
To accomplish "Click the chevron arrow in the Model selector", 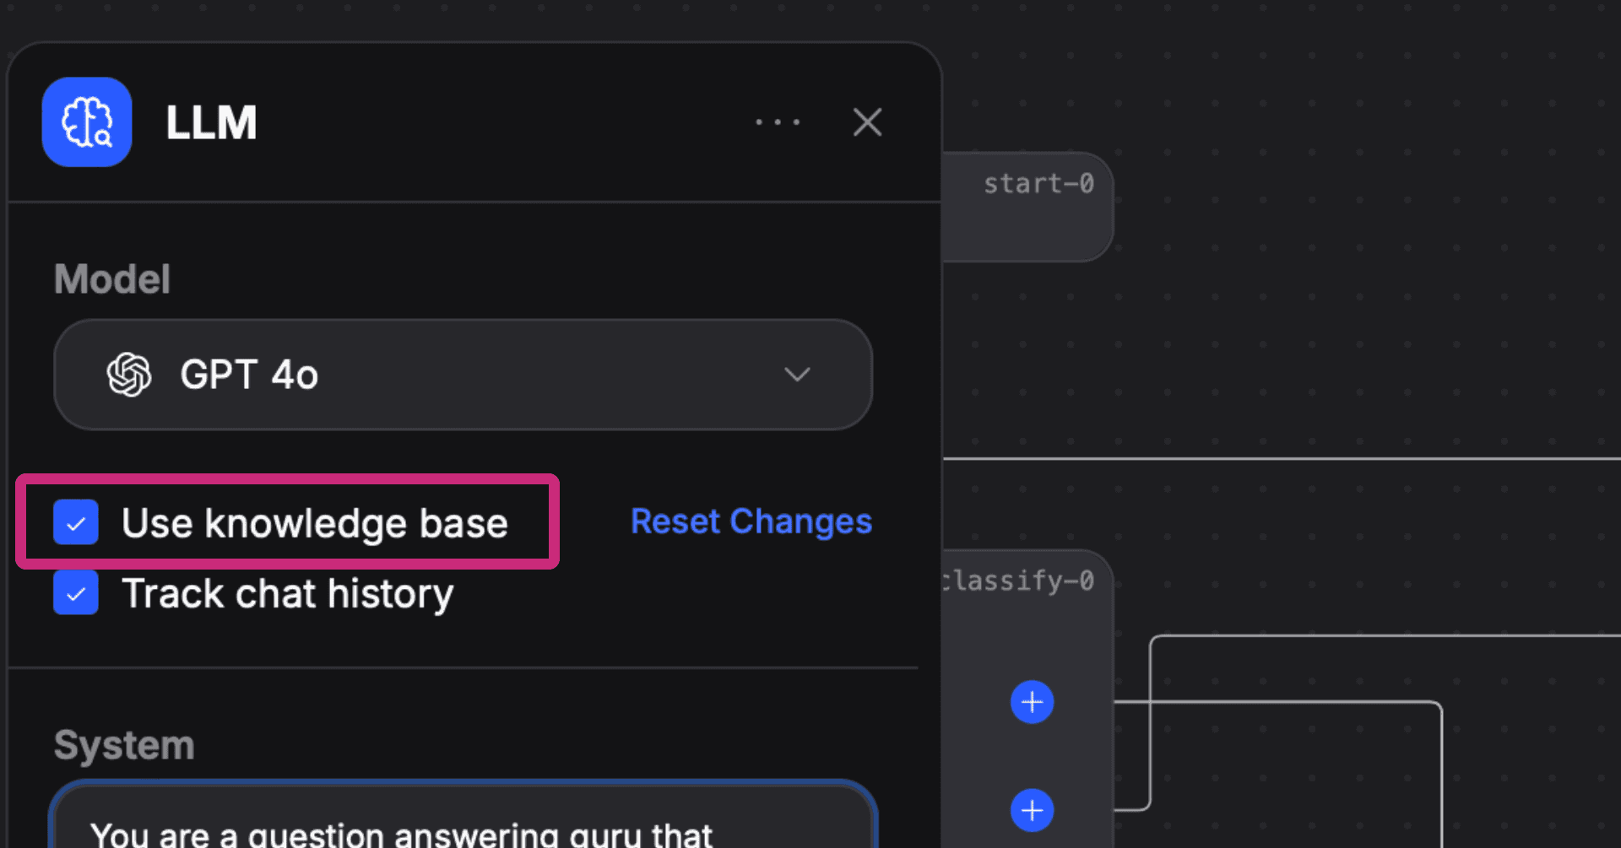I will (797, 374).
